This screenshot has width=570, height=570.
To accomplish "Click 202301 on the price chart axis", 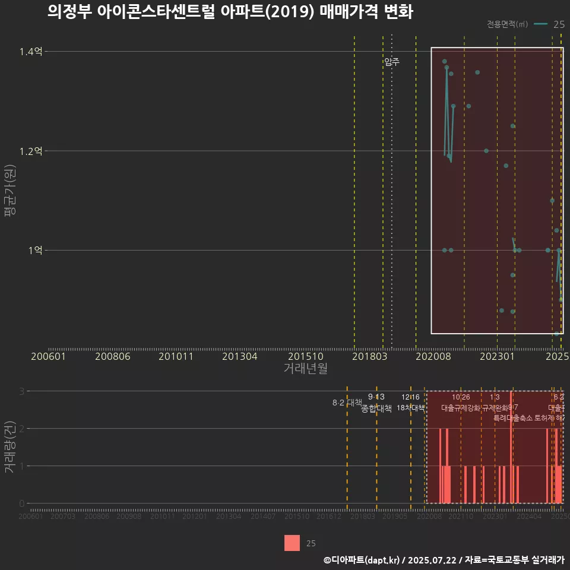I will click(x=497, y=356).
